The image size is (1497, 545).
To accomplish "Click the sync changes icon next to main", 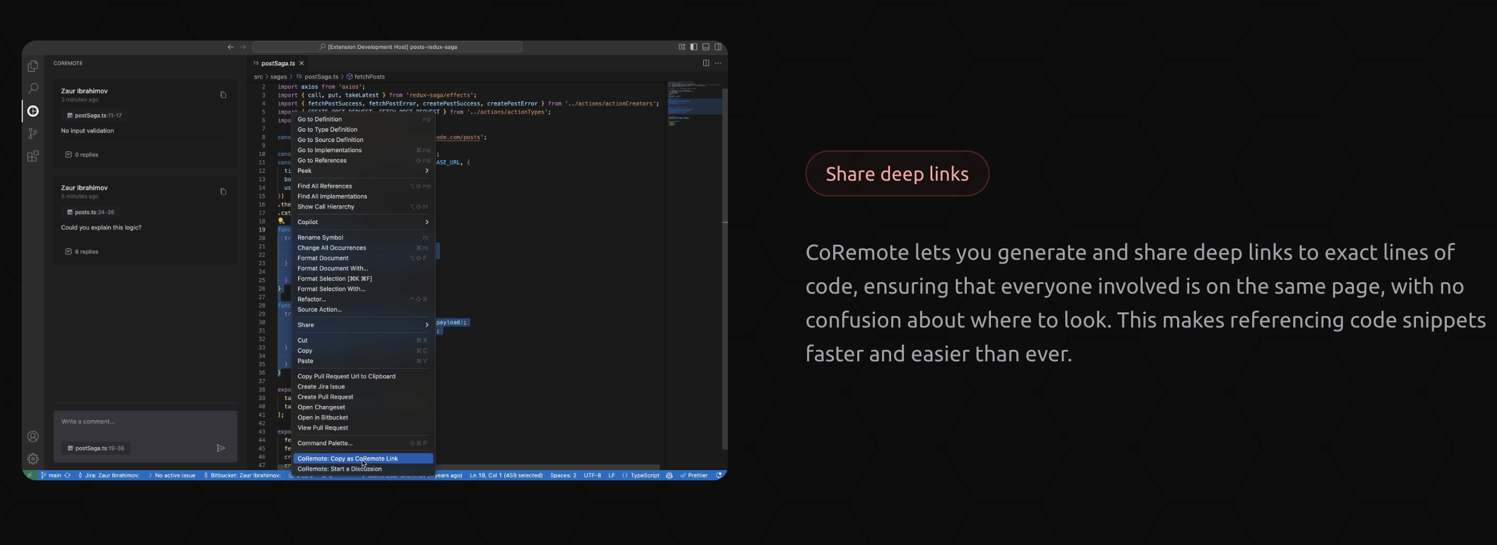I will click(67, 475).
